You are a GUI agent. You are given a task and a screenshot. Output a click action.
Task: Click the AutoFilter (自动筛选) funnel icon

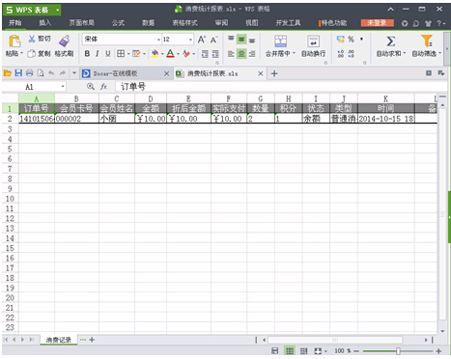(427, 41)
